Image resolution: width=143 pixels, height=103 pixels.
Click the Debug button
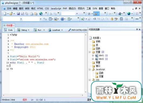click(22, 30)
